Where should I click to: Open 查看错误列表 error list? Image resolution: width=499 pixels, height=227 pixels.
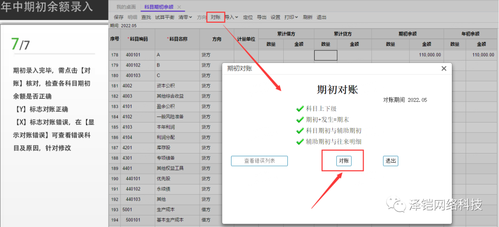[x=259, y=161]
